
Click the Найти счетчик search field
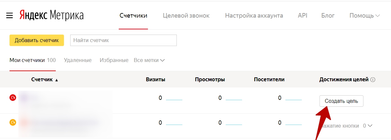pyautogui.click(x=123, y=40)
